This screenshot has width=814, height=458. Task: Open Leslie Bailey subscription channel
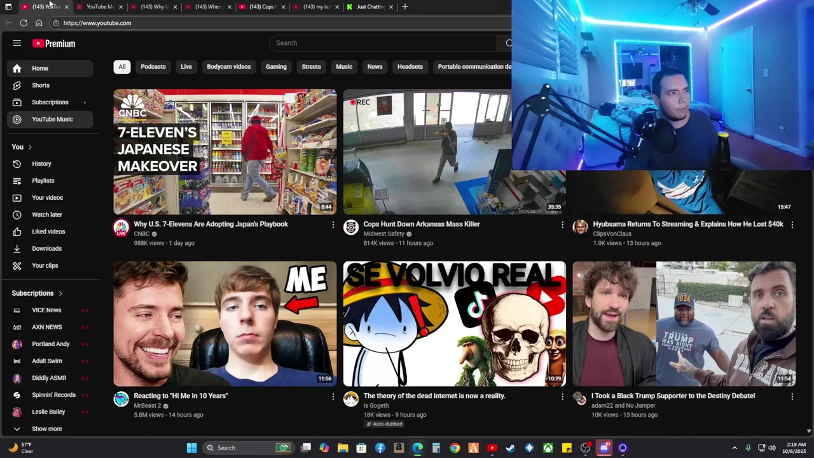pos(50,412)
